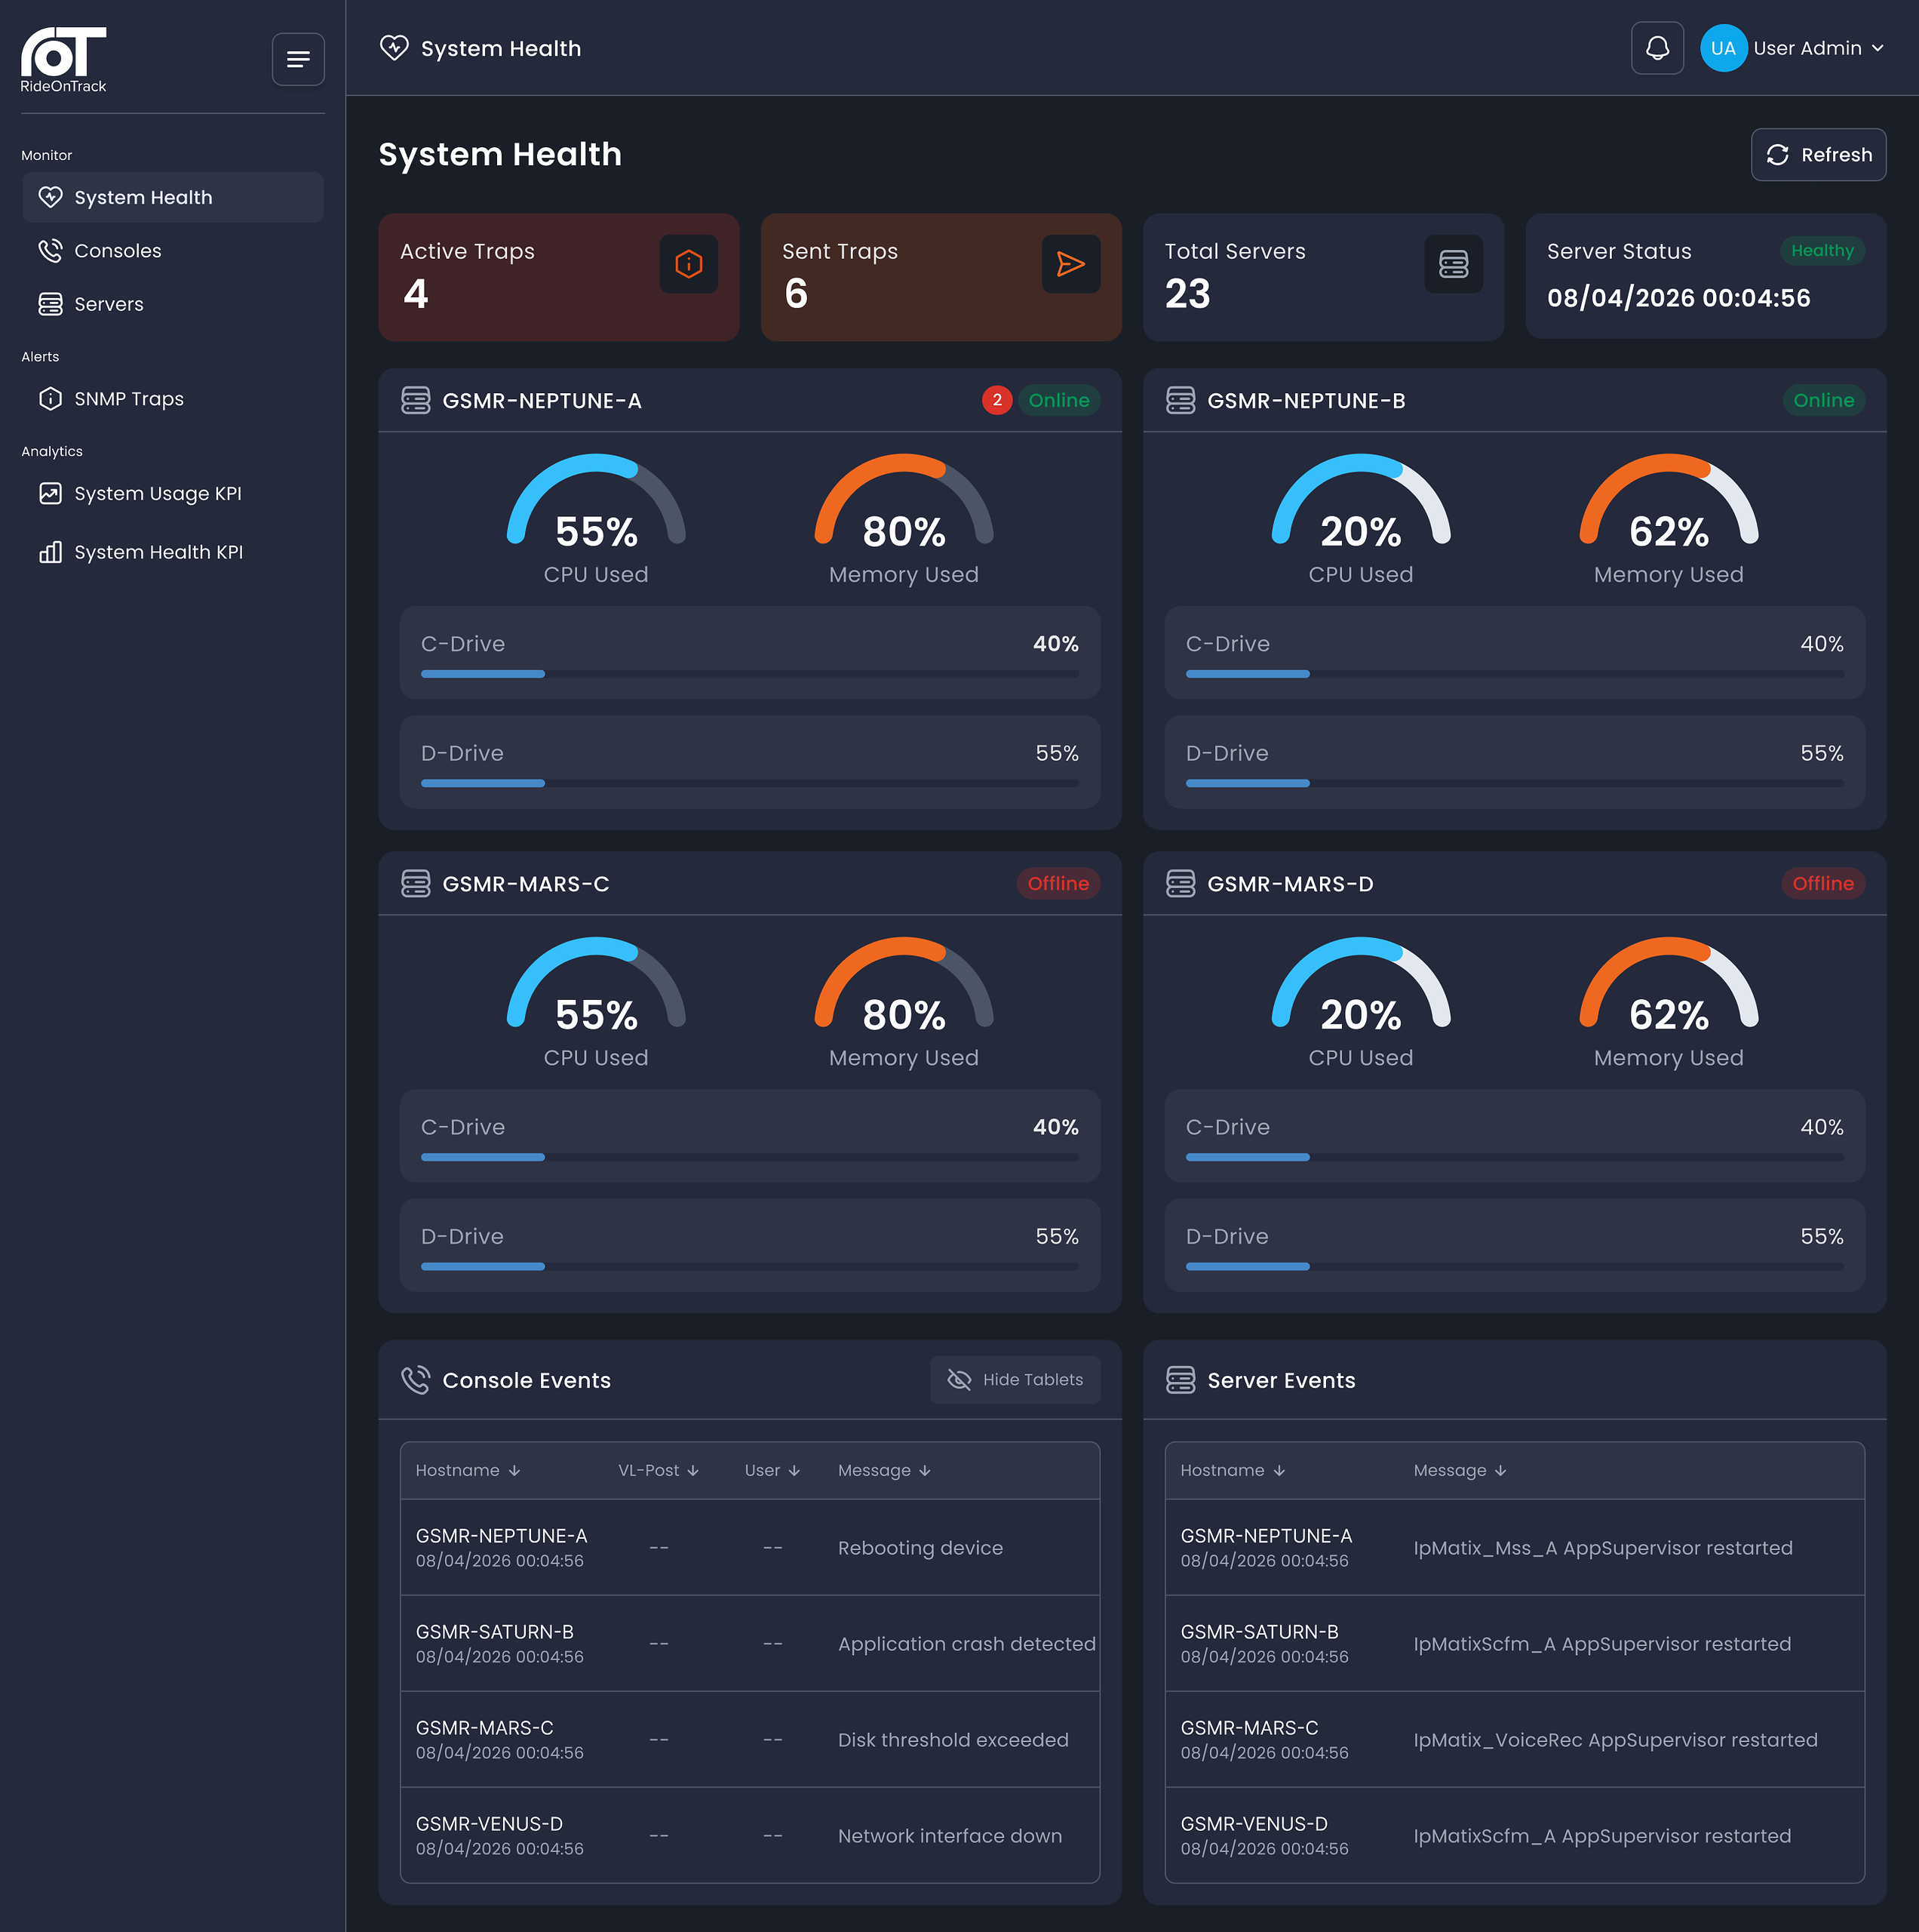This screenshot has height=1932, width=1919.
Task: Click Offline status badge of GSMR-MARS-C
Action: (x=1058, y=883)
